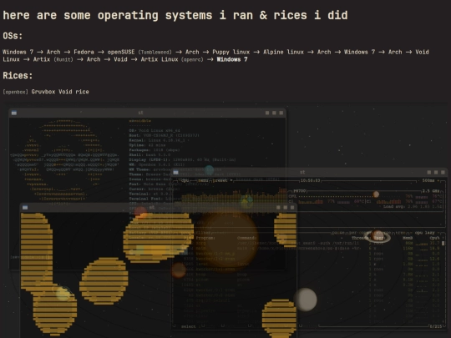
Task: Click the window menu icon of the neofetch st window
Action: click(14, 113)
